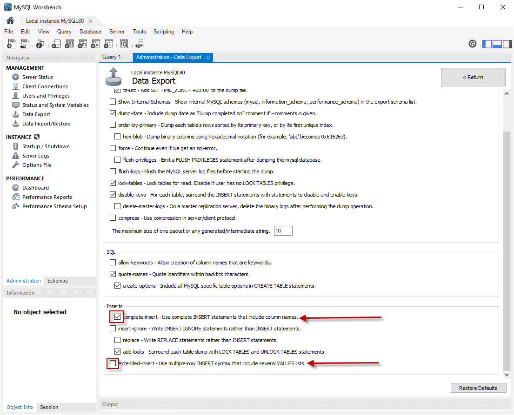Open Server Logs page
Screen dimensions: 514x415
(x=36, y=156)
